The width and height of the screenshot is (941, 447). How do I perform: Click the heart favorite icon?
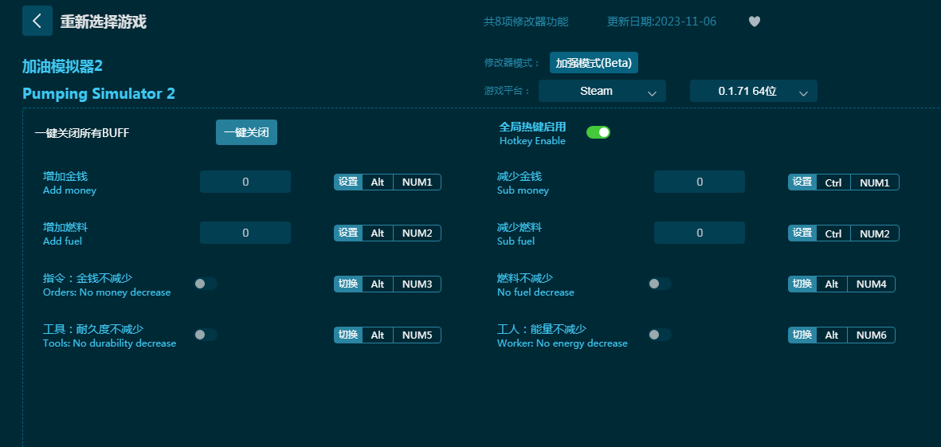(x=754, y=22)
